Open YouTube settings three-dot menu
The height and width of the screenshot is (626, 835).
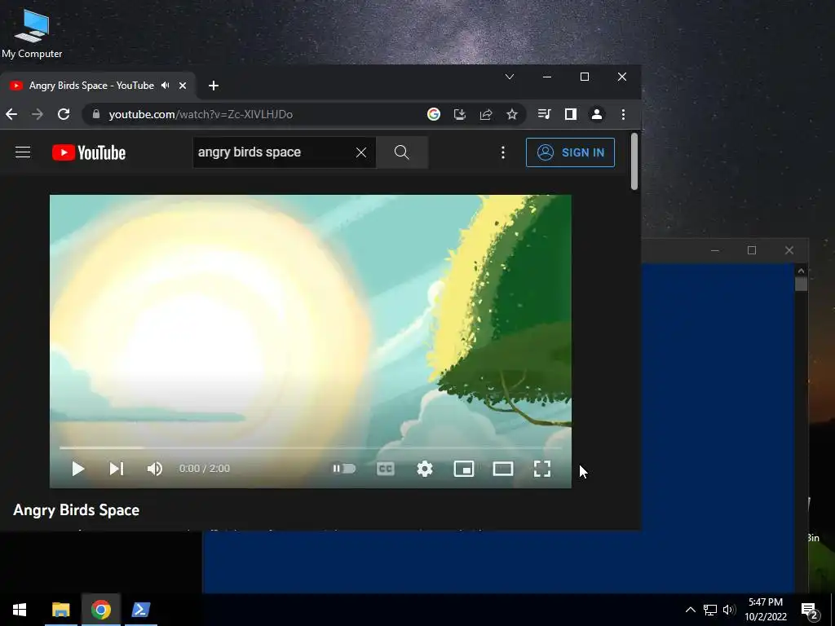[502, 152]
